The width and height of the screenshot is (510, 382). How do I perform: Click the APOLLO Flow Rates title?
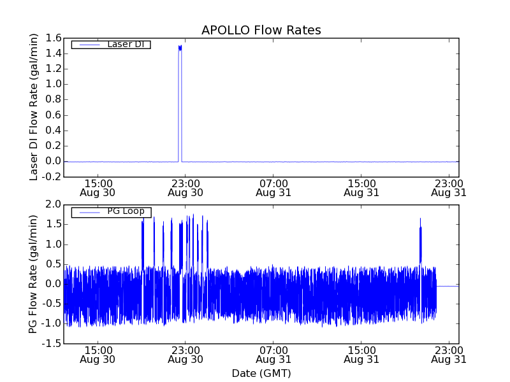tap(261, 30)
